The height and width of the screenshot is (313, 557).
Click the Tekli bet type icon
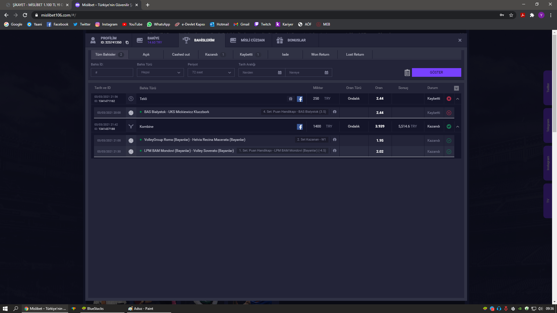131,99
